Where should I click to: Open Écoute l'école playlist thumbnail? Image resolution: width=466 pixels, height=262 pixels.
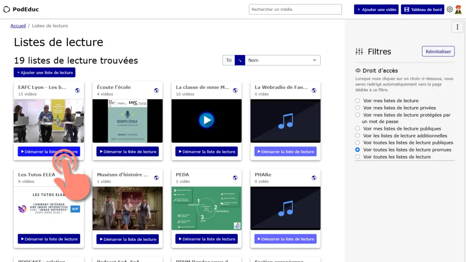[127, 121]
